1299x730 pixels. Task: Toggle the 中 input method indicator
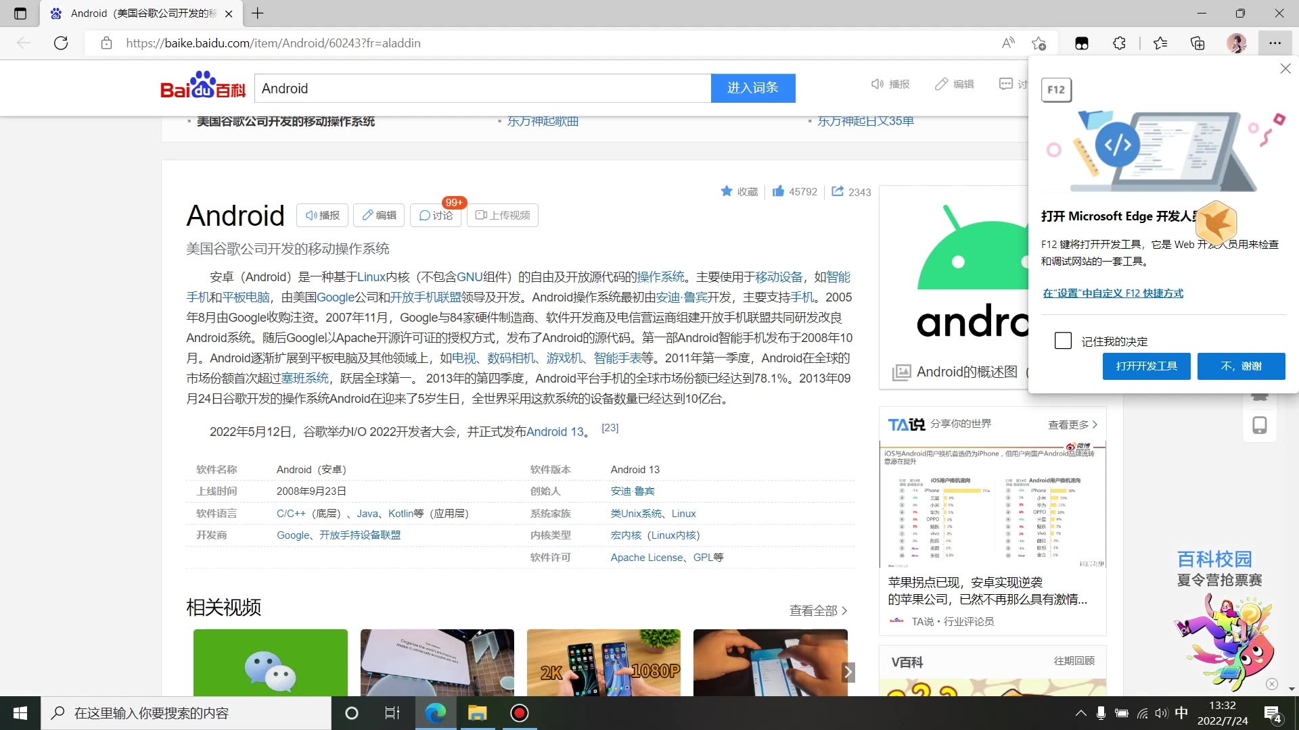click(x=1181, y=713)
